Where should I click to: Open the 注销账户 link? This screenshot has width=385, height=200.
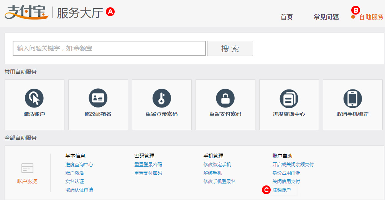(281, 190)
